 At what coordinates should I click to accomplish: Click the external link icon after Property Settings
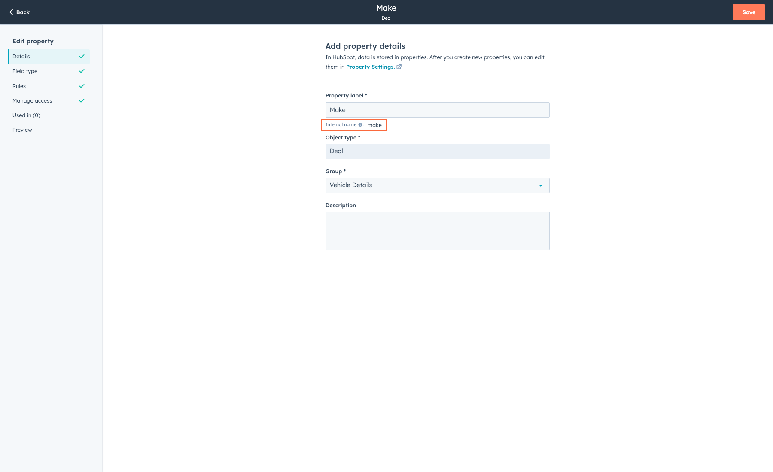point(399,67)
